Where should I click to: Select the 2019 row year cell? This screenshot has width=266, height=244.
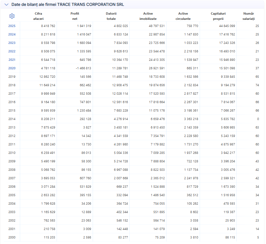[12, 77]
